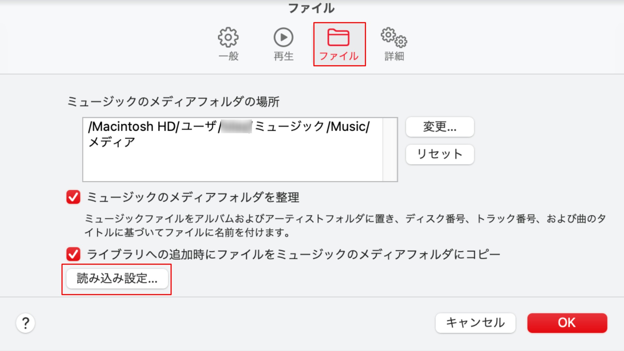Confirm with the OK button
This screenshot has width=624, height=351.
click(567, 323)
